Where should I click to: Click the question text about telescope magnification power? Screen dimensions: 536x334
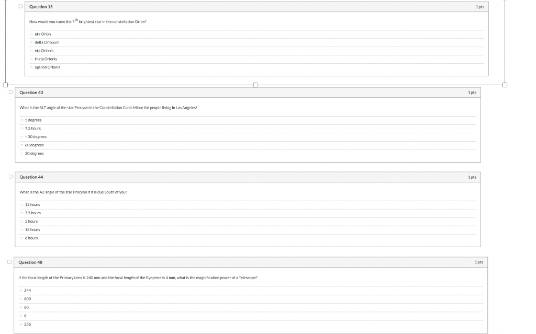click(138, 278)
